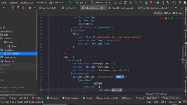The image size is (187, 105).
Task: Open the app run configuration dropdown
Action: pyautogui.click(x=81, y=2)
